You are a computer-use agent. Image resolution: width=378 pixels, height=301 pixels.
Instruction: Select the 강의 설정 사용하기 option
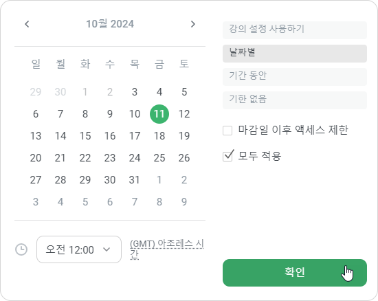[295, 30]
